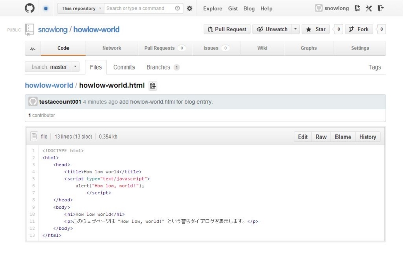Select the Branches sub-tab
The image size is (403, 273).
pyautogui.click(x=163, y=67)
